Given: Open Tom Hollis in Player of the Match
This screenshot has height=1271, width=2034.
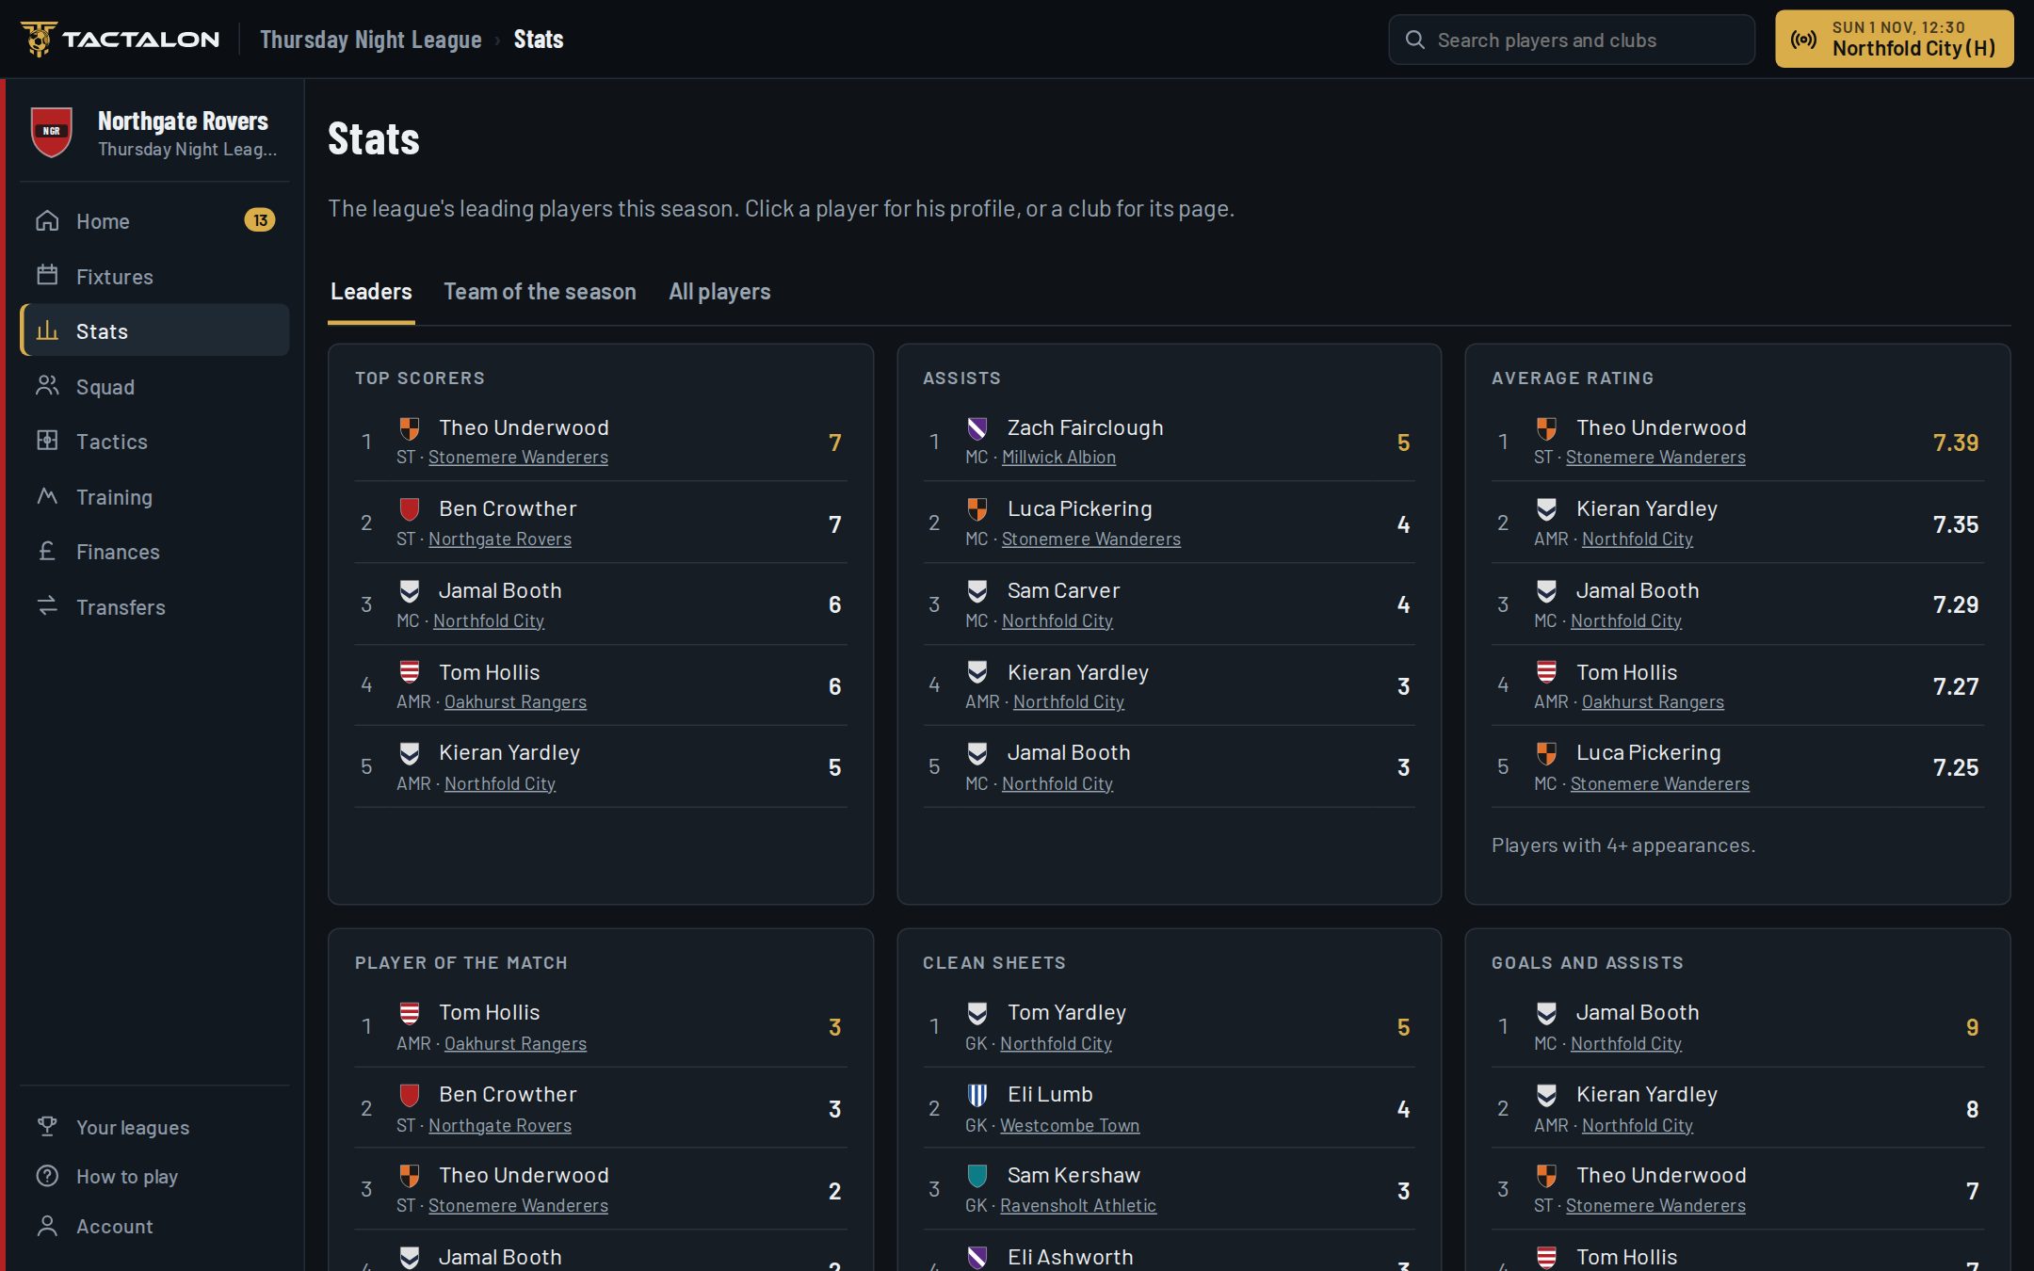Looking at the screenshot, I should pyautogui.click(x=489, y=1013).
